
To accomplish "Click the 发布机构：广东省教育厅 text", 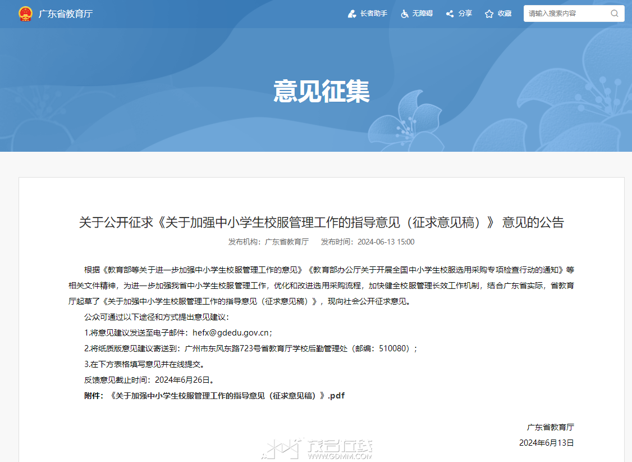I will 268,242.
